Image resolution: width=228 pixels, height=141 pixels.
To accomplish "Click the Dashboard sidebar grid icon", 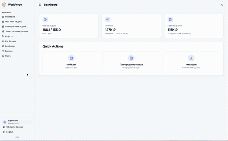I will tap(3, 17).
